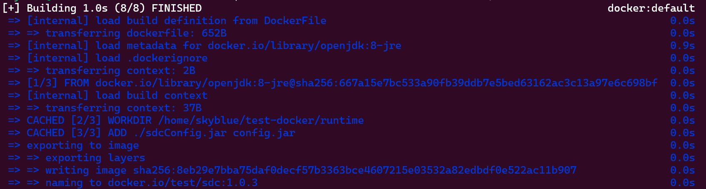
Task: Click the ./sdcConfig.jar source file name
Action: (x=180, y=133)
